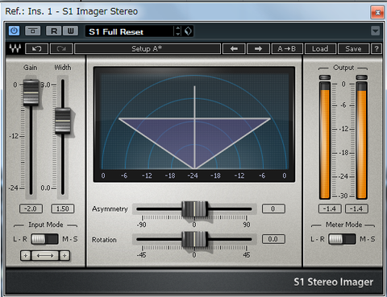
Task: Click the bypass effect button next to power
Action: tap(32, 31)
